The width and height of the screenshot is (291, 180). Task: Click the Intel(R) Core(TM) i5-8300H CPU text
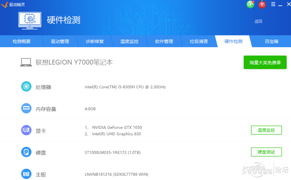(125, 87)
